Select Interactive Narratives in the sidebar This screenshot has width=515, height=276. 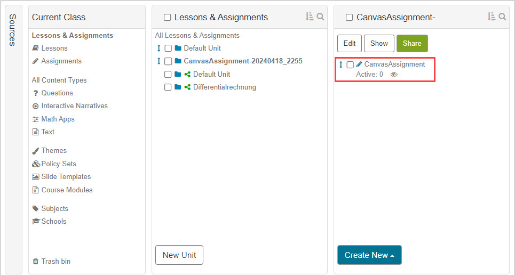[74, 106]
